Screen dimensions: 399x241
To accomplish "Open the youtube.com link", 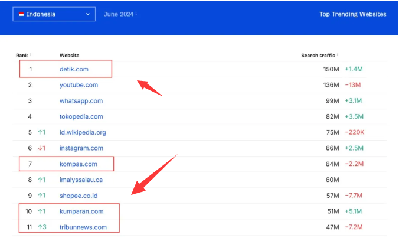I will (79, 85).
